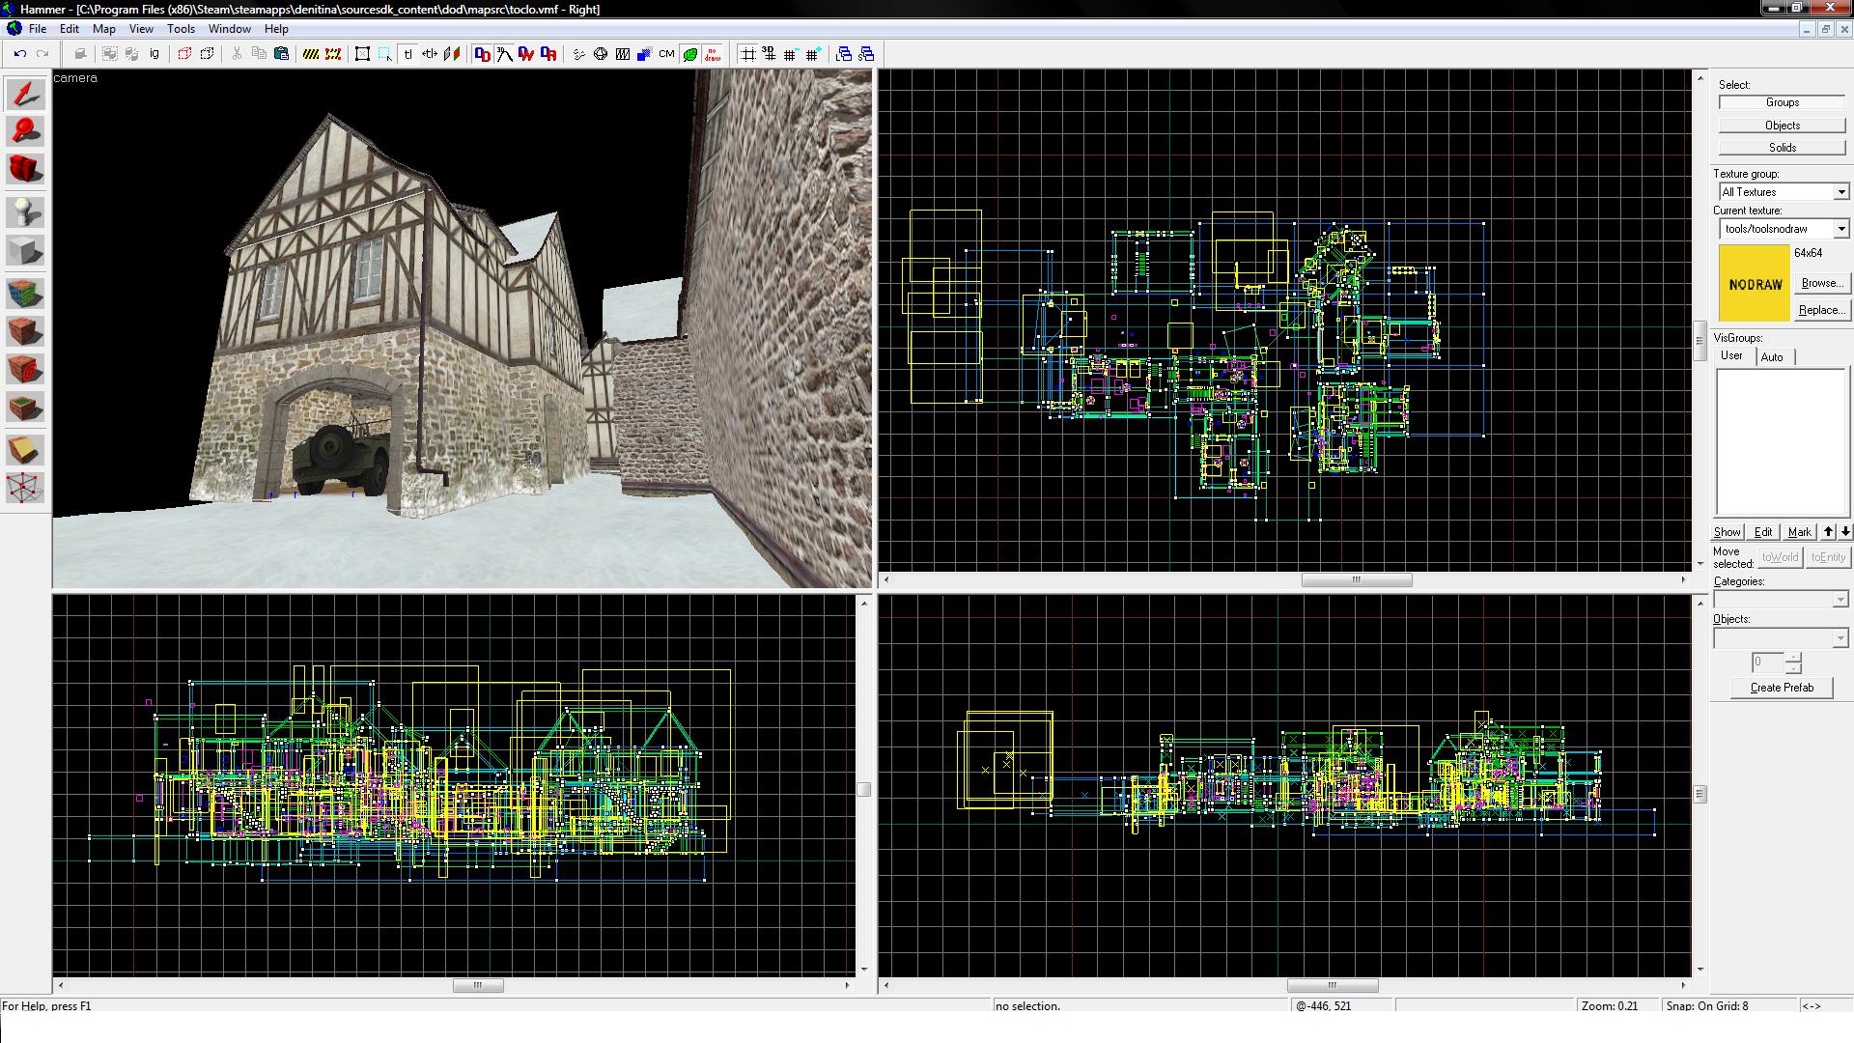Click the Ungroup toolbar icon

(132, 54)
